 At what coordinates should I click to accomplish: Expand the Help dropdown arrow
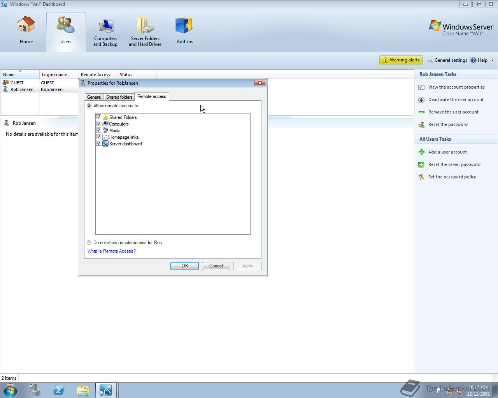(x=492, y=60)
